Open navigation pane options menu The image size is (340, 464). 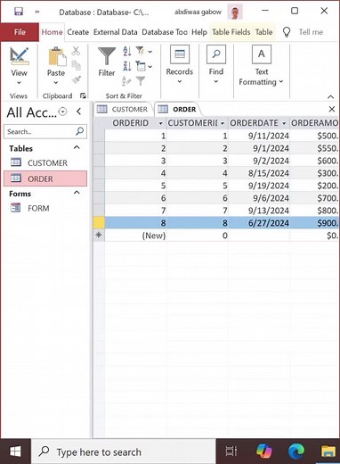[62, 112]
